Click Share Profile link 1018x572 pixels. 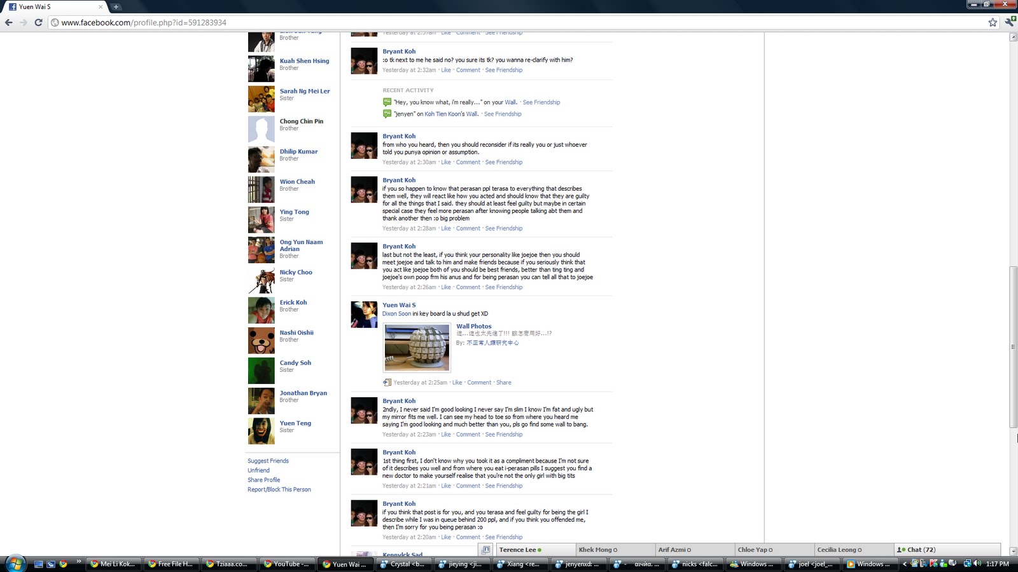(x=263, y=480)
